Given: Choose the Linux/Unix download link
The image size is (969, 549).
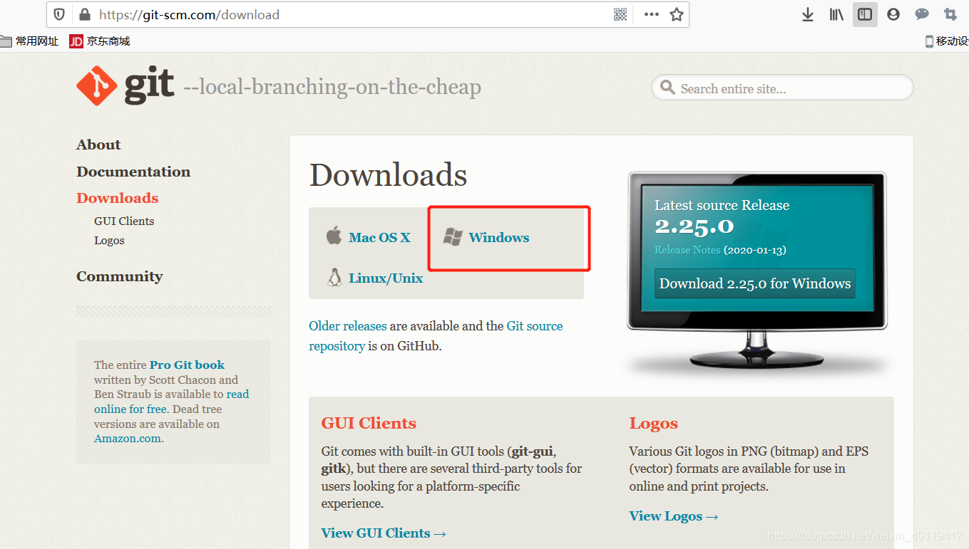Looking at the screenshot, I should (386, 278).
